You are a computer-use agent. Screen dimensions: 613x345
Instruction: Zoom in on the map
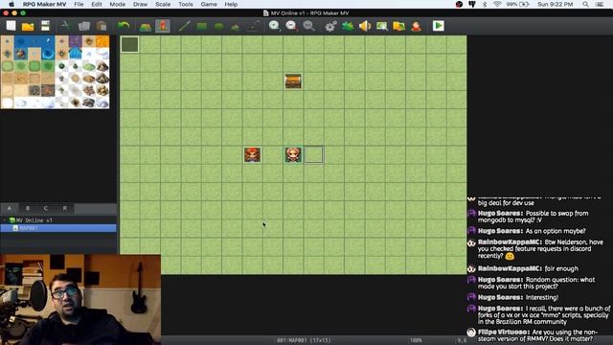[x=274, y=26]
